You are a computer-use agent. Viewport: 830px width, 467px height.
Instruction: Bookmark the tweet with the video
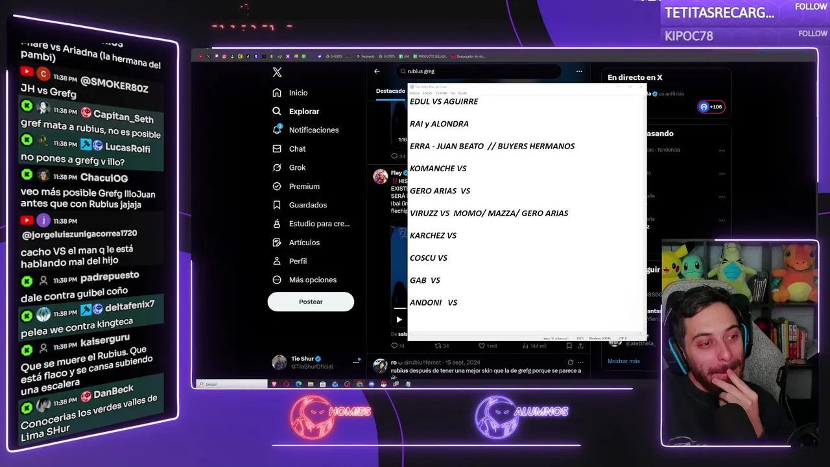569,346
